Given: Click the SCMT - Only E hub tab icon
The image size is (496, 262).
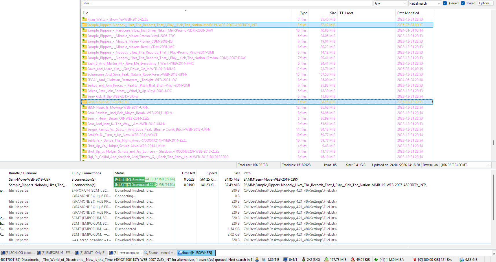Looking at the screenshot, I should pyautogui.click(x=77, y=253).
